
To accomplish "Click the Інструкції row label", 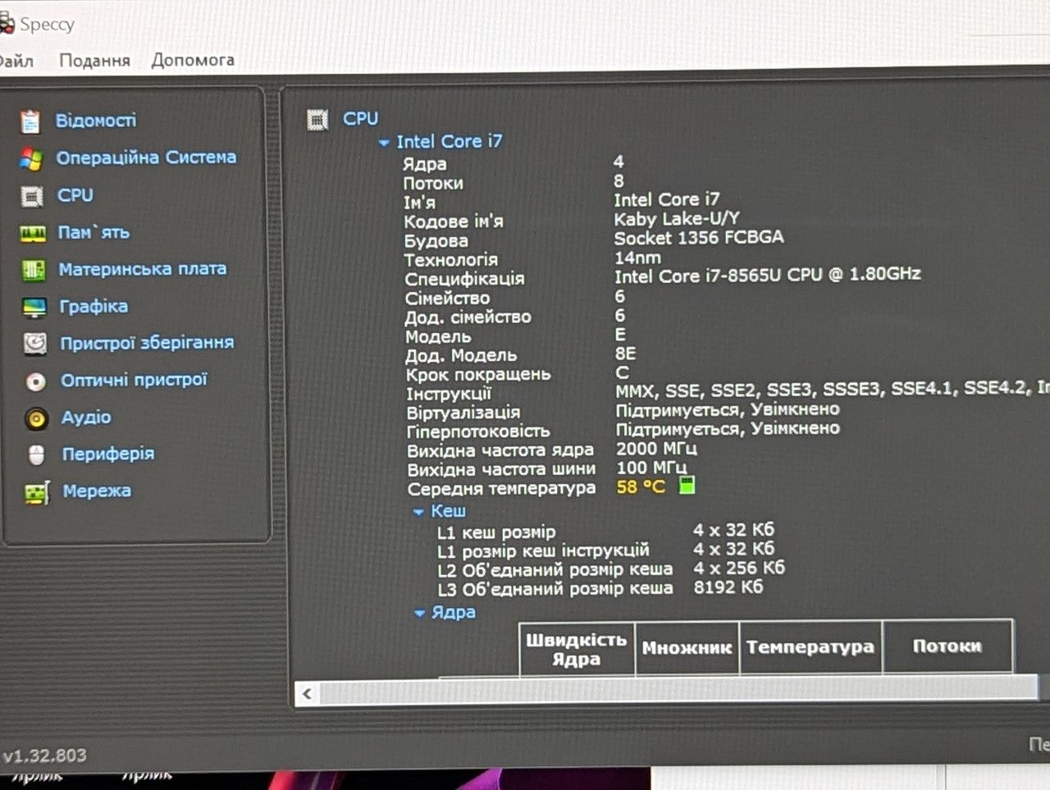I will click(449, 394).
